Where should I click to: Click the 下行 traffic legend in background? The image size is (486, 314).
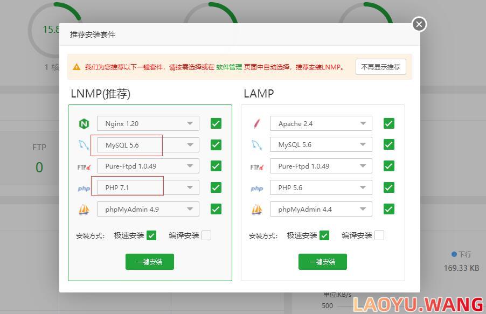(x=462, y=255)
